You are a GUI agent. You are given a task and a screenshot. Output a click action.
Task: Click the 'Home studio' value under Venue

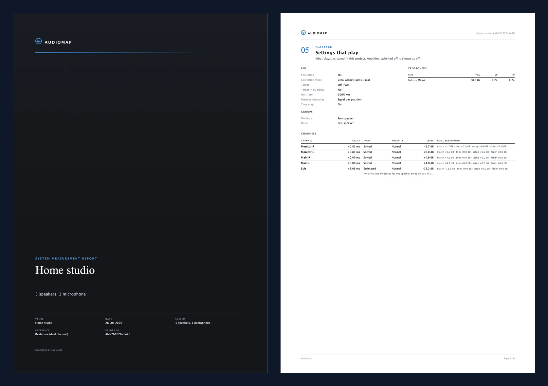coord(44,323)
